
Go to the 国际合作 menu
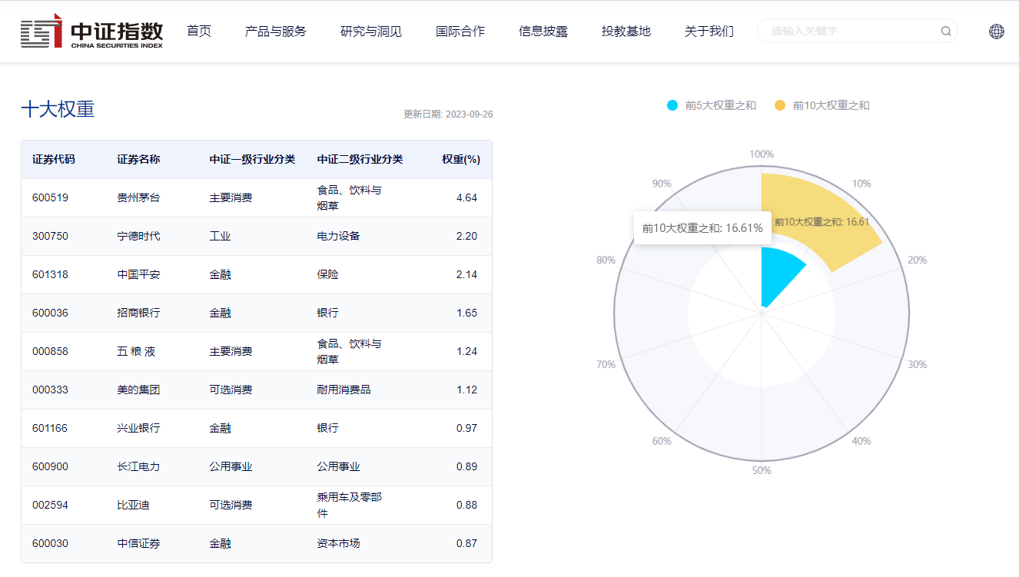[x=460, y=32]
